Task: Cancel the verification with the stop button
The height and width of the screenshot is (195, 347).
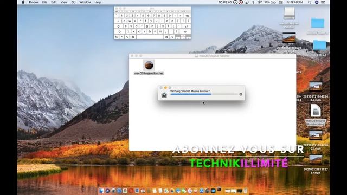Action: pos(241,94)
